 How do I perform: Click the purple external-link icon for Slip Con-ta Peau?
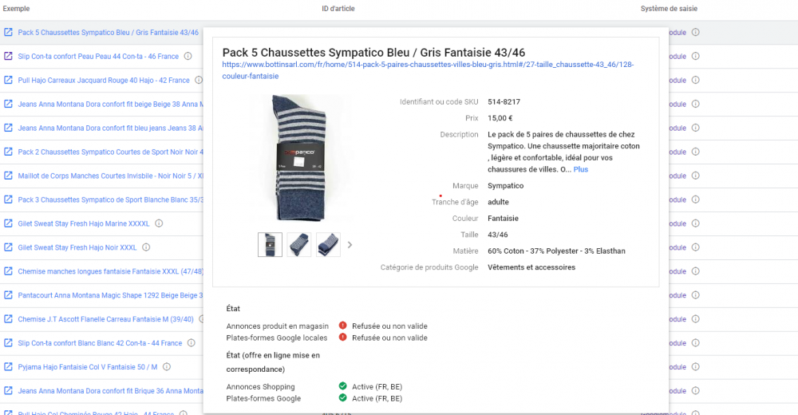click(x=8, y=57)
